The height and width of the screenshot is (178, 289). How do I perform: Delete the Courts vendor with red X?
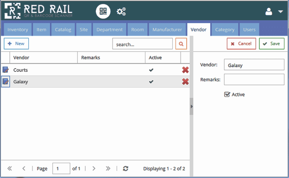[x=185, y=70]
